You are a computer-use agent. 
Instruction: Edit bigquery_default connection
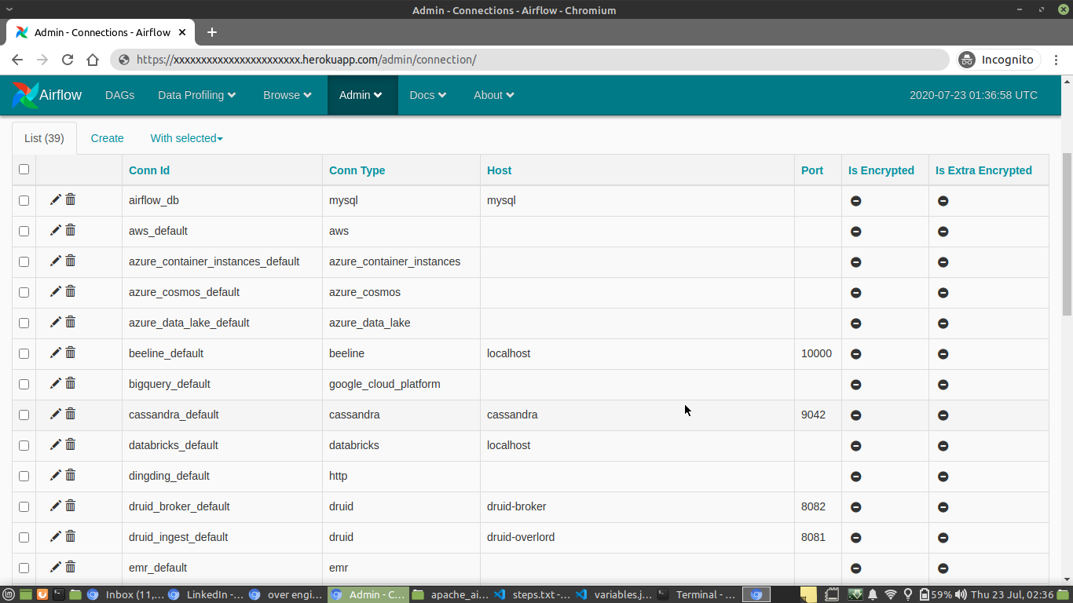(x=56, y=383)
